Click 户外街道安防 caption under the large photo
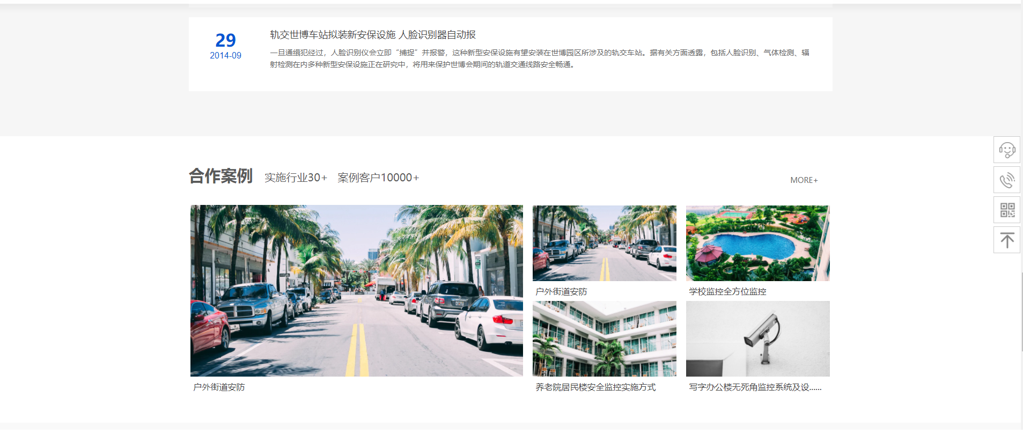1023x434 pixels. [x=219, y=387]
